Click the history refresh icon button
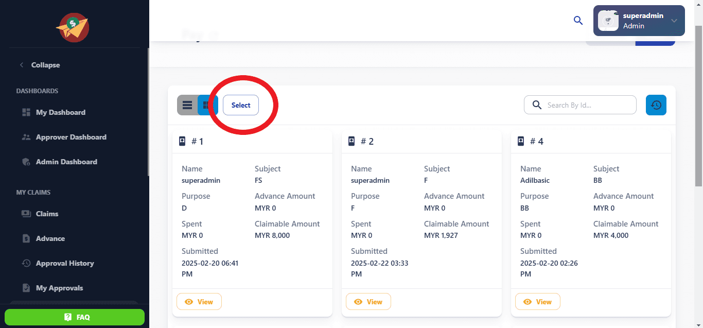 pos(656,105)
